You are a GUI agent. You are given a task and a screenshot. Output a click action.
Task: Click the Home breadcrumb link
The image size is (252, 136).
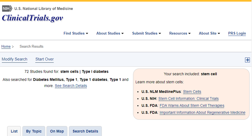coord(6,47)
